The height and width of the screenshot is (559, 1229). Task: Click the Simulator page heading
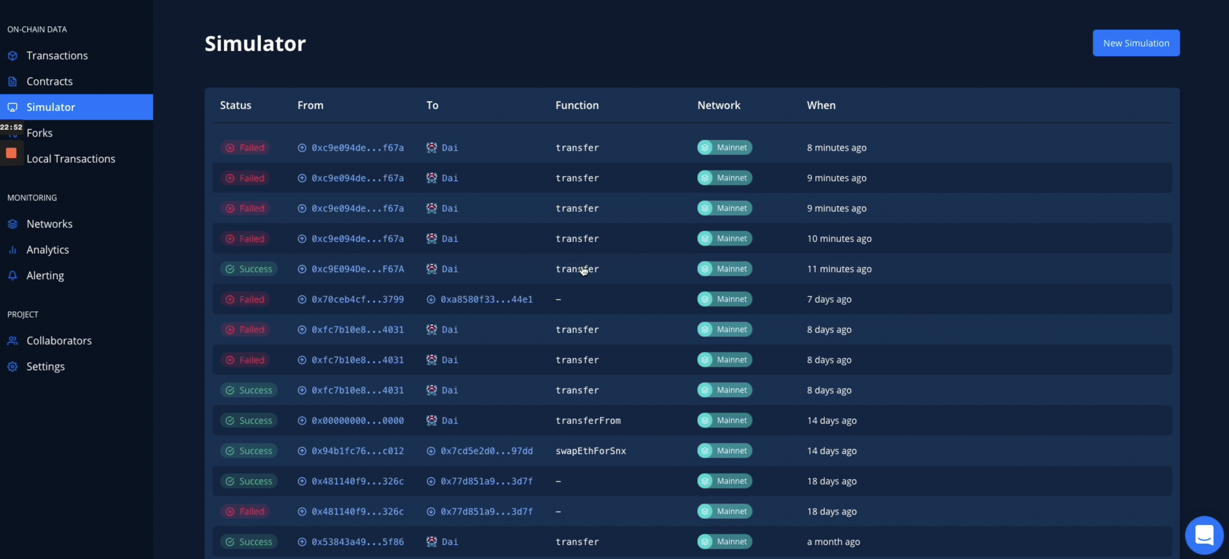tap(255, 43)
